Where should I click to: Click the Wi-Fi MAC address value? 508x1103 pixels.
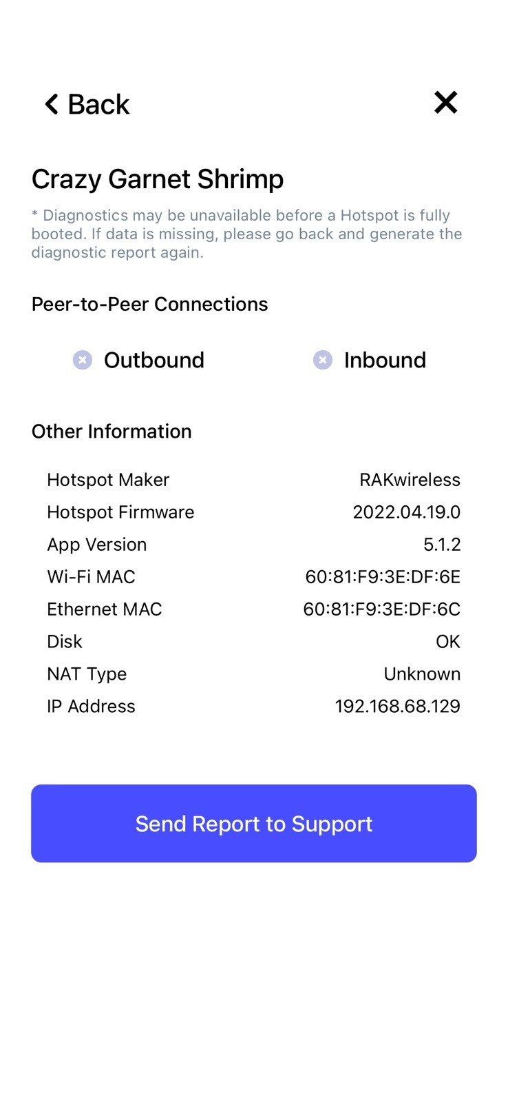click(383, 576)
